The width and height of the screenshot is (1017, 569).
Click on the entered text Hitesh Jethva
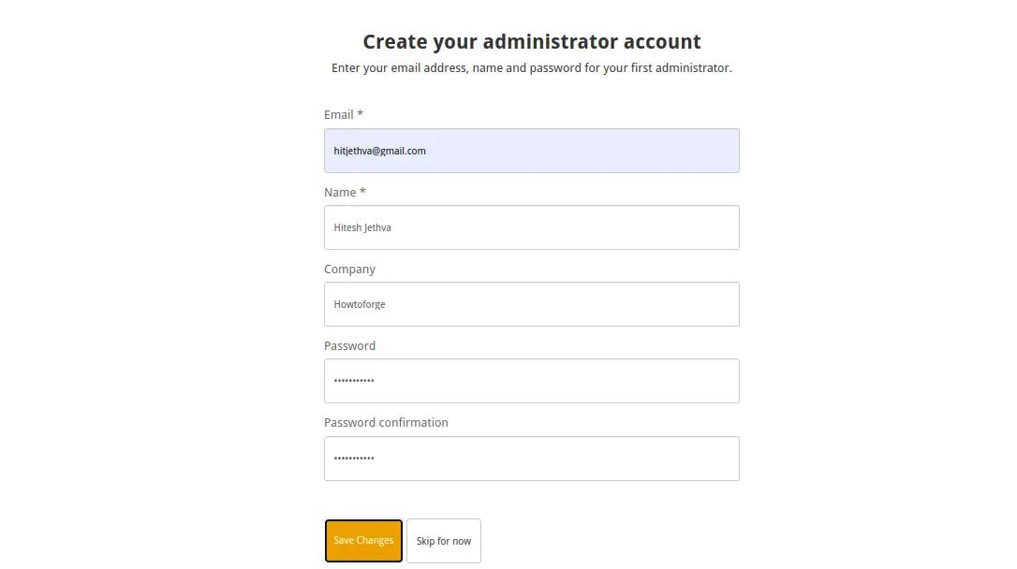[x=361, y=227]
